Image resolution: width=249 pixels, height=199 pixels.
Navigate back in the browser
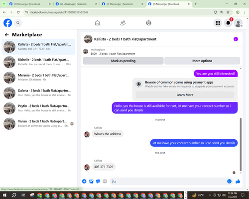click(4, 12)
